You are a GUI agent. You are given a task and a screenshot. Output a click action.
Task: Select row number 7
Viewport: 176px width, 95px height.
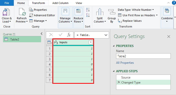click(49, 80)
